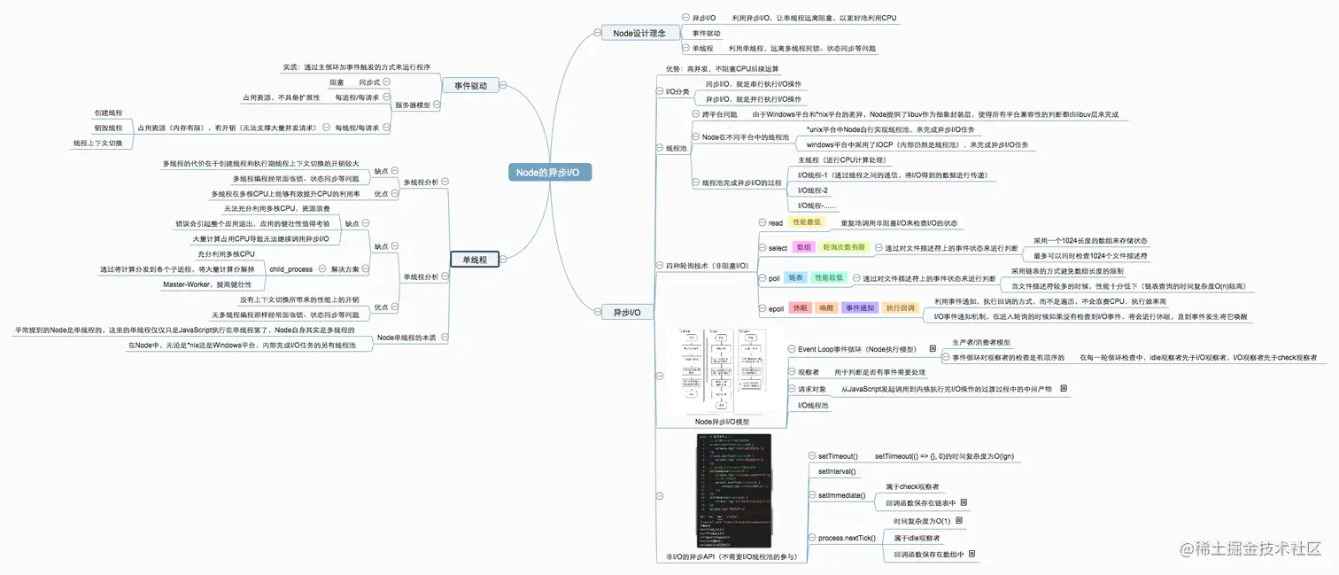Open the Node异步I/O模型 diagram thumbnail
This screenshot has width=1339, height=575.
(x=723, y=372)
